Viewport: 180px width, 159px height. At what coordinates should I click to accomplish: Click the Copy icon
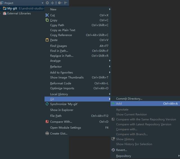pyautogui.click(x=47, y=20)
